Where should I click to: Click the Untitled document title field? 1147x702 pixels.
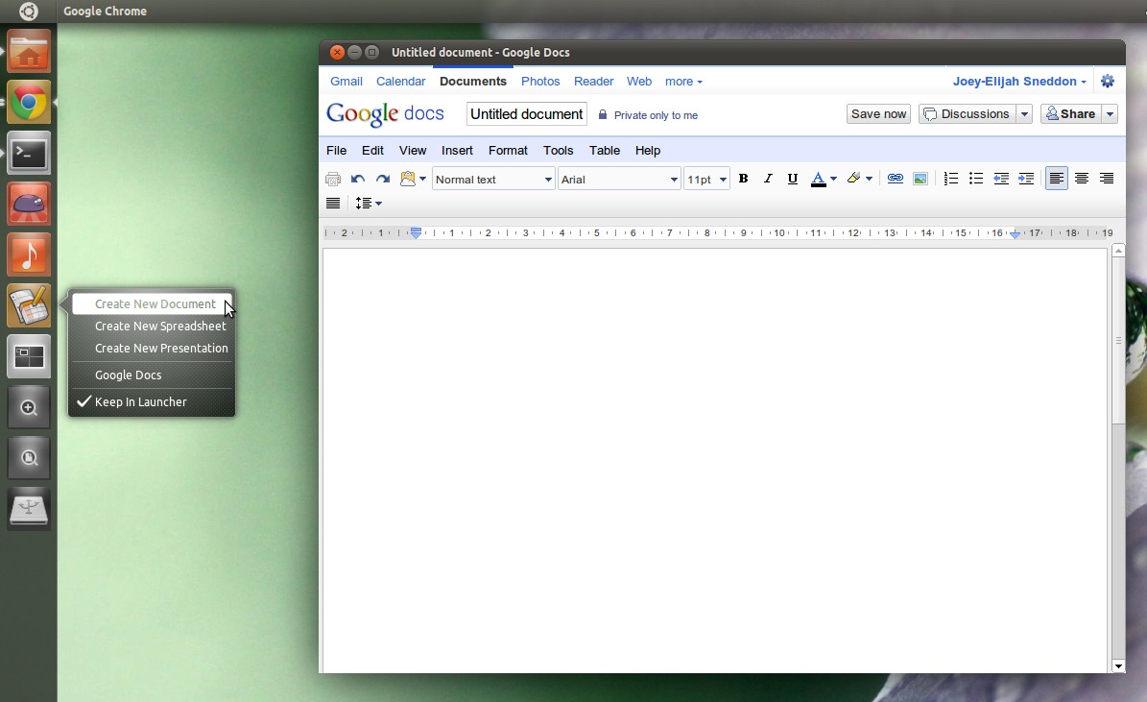tap(527, 114)
